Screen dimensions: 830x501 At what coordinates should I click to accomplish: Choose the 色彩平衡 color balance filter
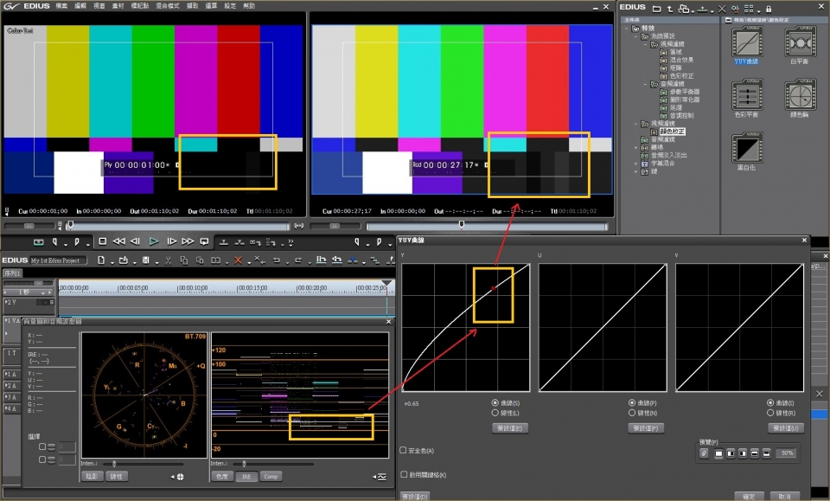point(746,95)
